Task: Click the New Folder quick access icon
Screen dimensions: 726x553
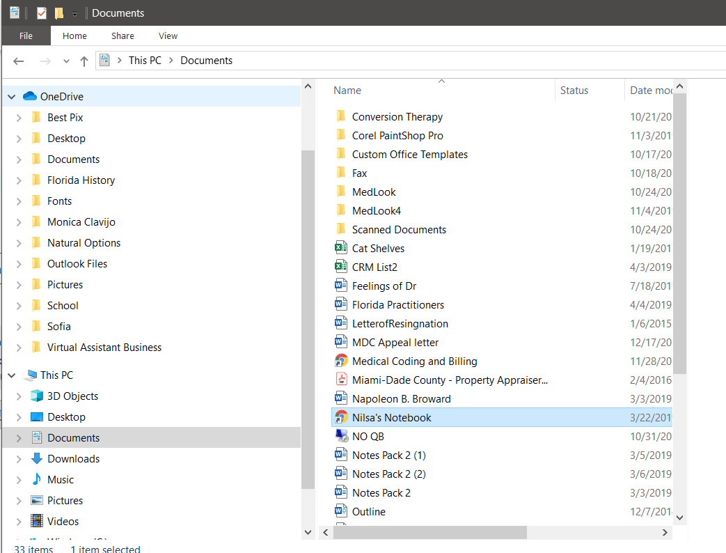Action: pos(58,13)
